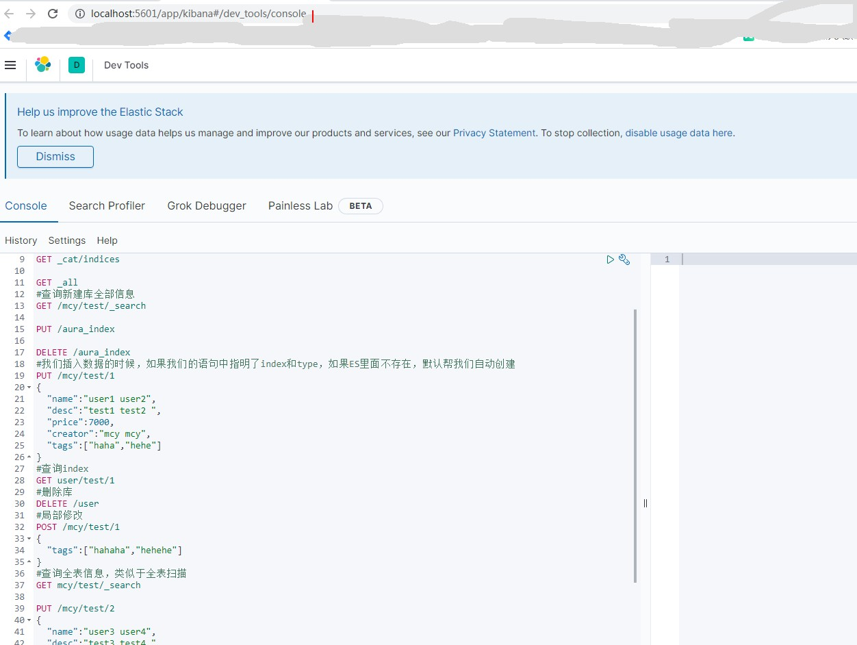This screenshot has width=857, height=645.
Task: Open the Help menu
Action: pos(107,240)
